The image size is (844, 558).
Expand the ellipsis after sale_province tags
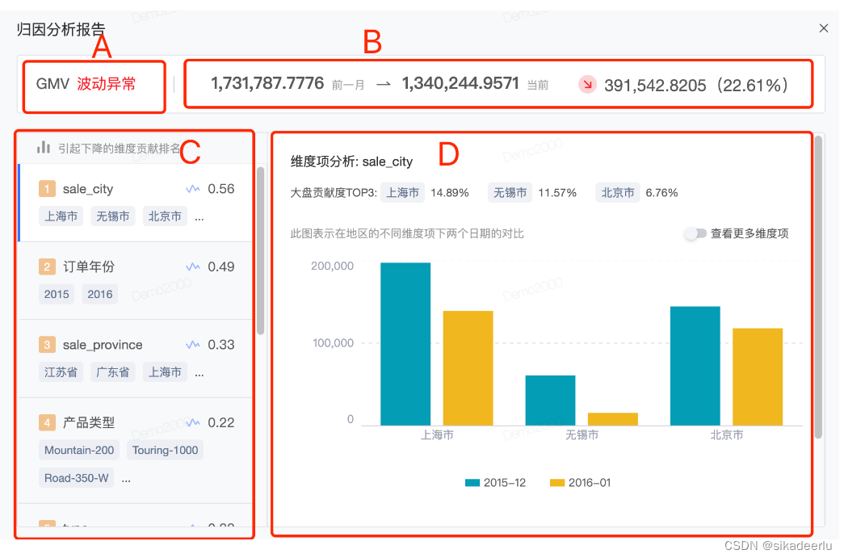pyautogui.click(x=199, y=373)
